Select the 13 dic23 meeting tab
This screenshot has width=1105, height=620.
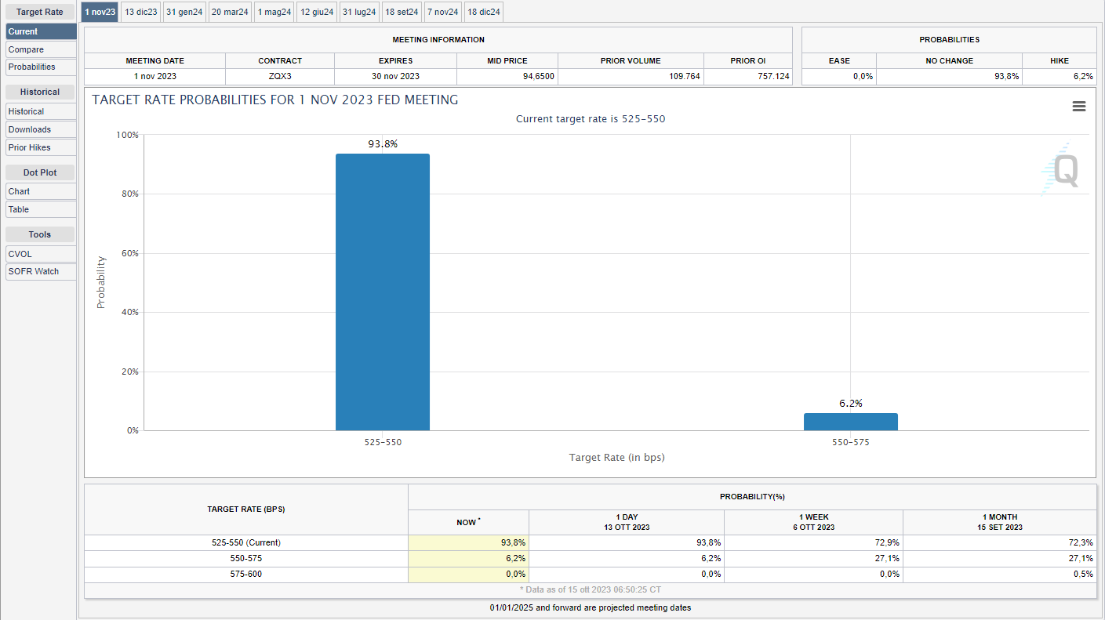tap(141, 12)
